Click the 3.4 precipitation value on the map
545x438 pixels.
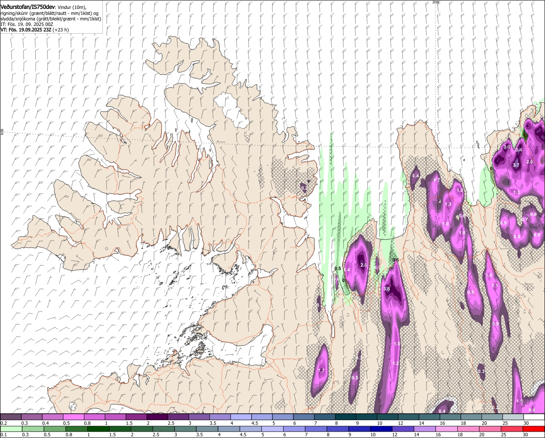click(519, 150)
